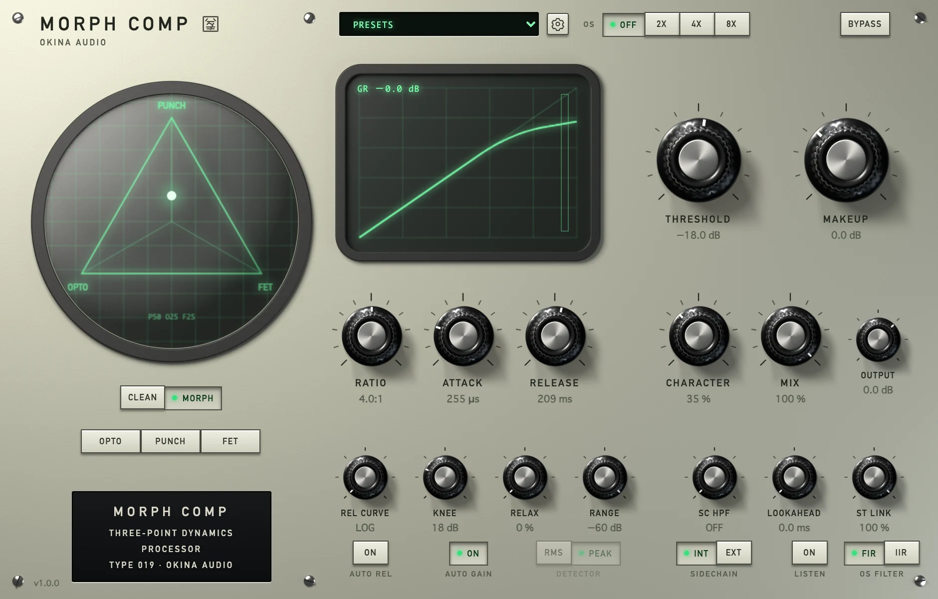Snap morph to Opto preset button
This screenshot has width=938, height=599.
click(111, 441)
